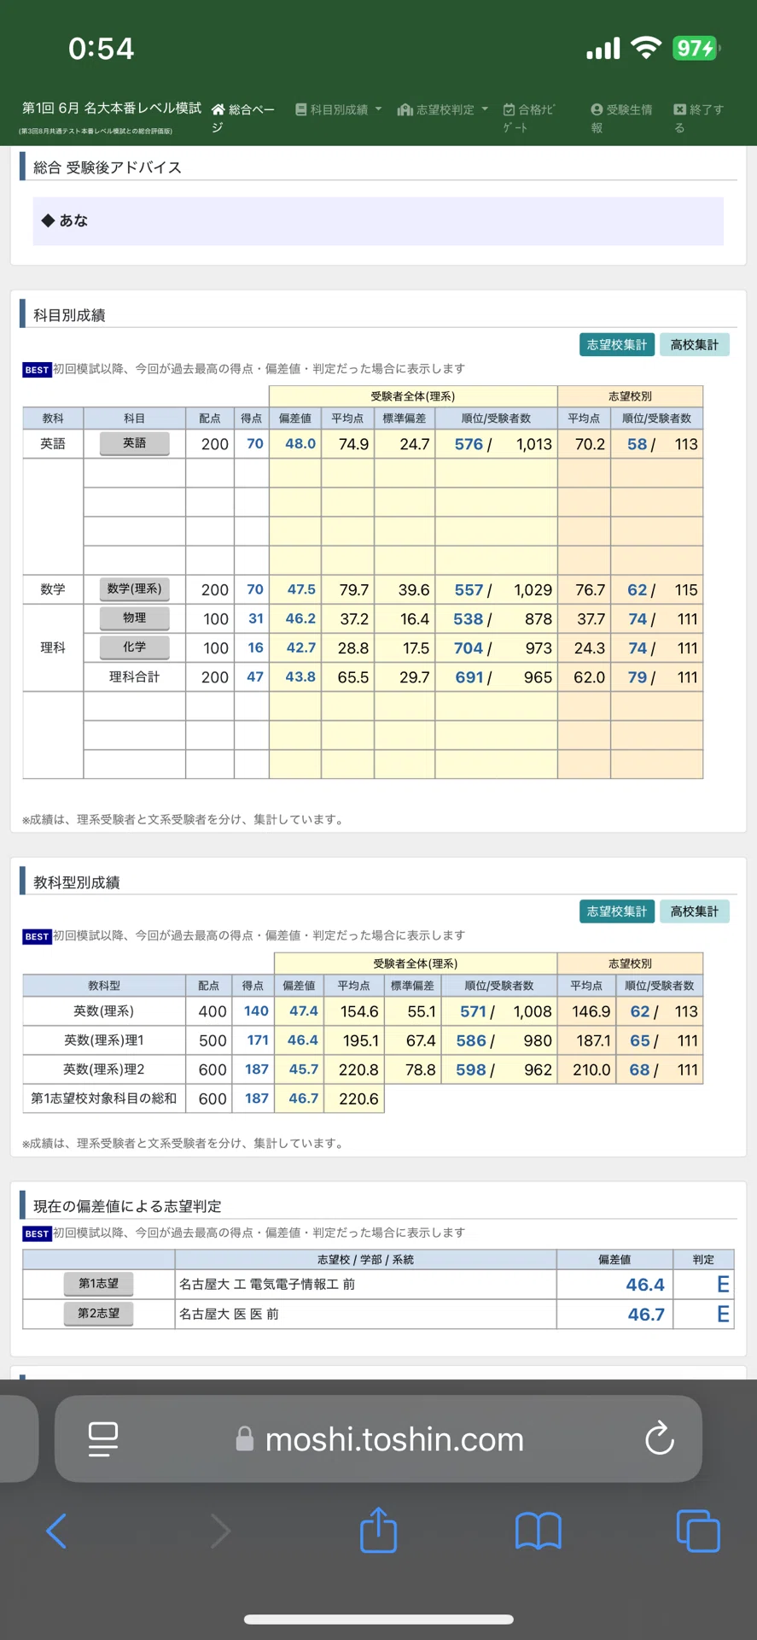The height and width of the screenshot is (1640, 757).
Task: Open the 志望校判定 dropdown menu
Action: click(x=443, y=109)
